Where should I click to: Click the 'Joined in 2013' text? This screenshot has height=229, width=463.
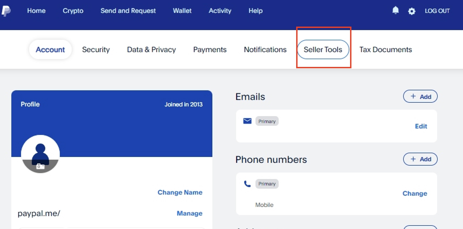(184, 104)
